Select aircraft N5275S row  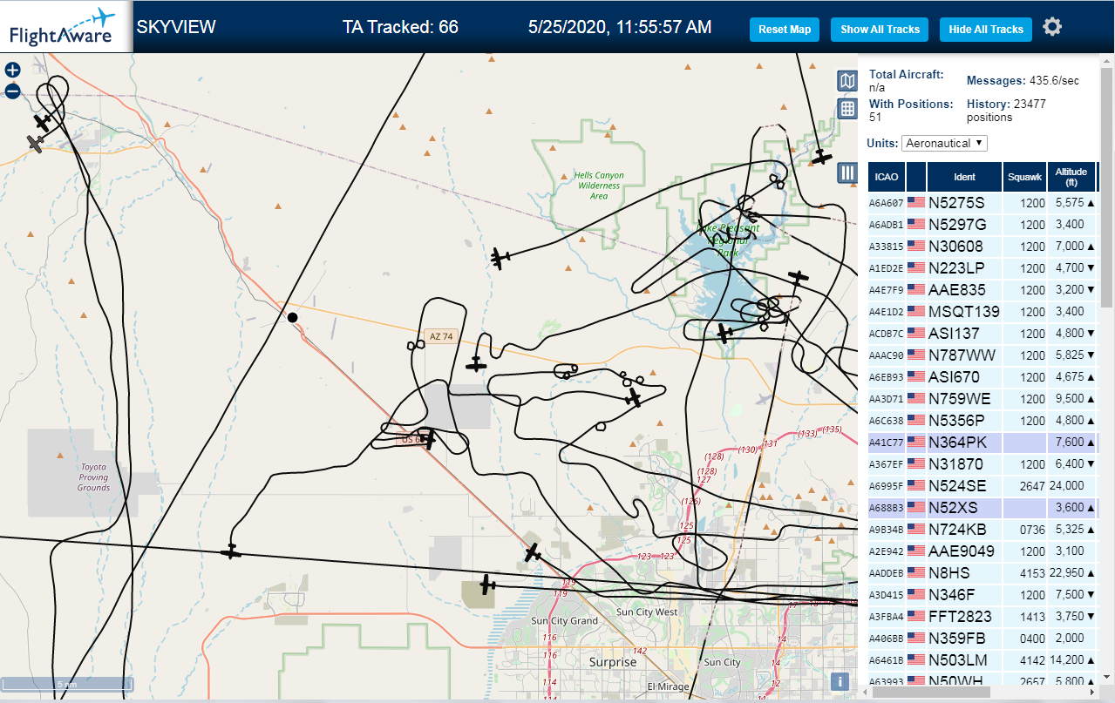(x=982, y=203)
